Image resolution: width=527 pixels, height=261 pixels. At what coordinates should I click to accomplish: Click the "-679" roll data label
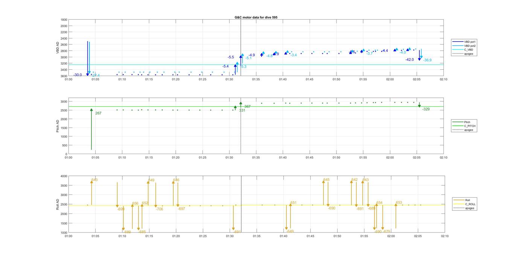[386, 232]
